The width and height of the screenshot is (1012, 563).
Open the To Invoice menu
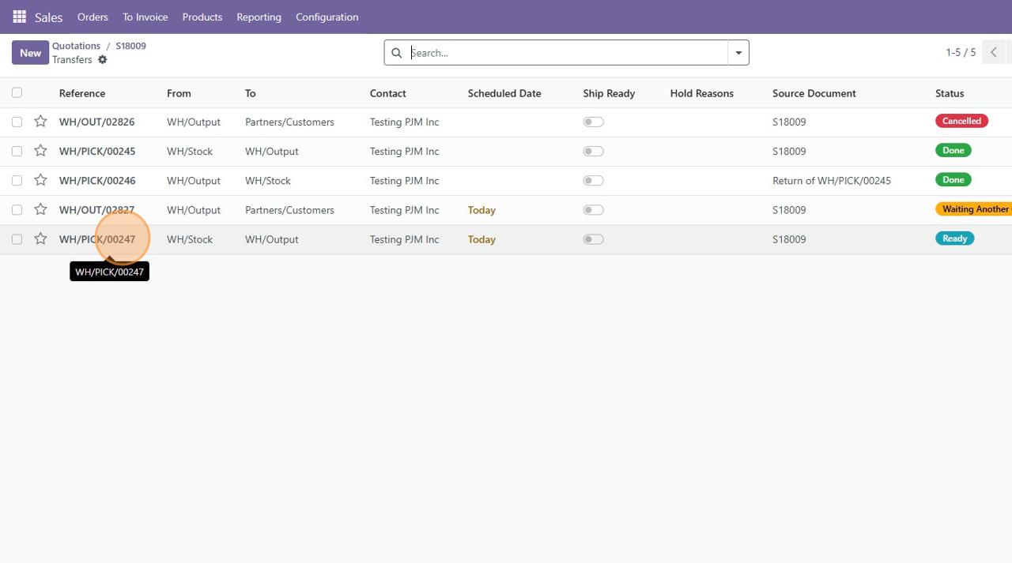coord(145,17)
